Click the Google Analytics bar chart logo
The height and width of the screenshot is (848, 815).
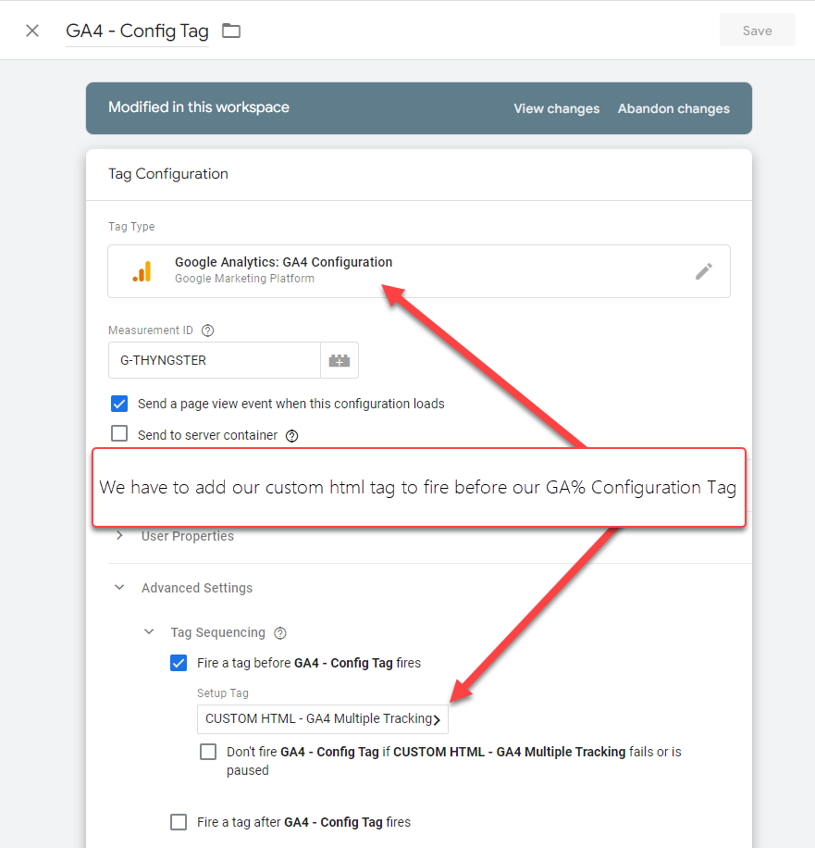[x=142, y=271]
